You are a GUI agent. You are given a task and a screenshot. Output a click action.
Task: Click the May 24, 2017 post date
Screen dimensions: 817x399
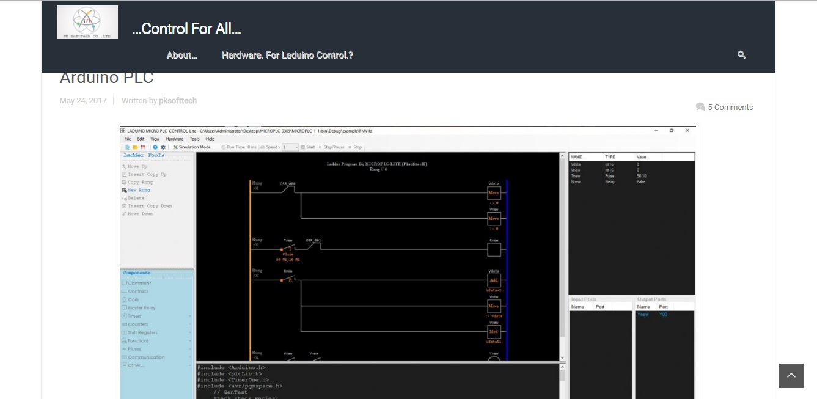(x=83, y=101)
